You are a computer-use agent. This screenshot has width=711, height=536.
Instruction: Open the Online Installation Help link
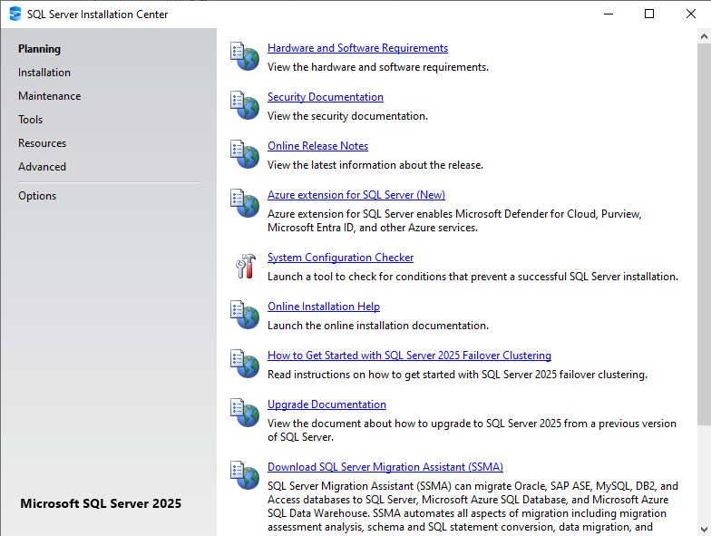323,307
